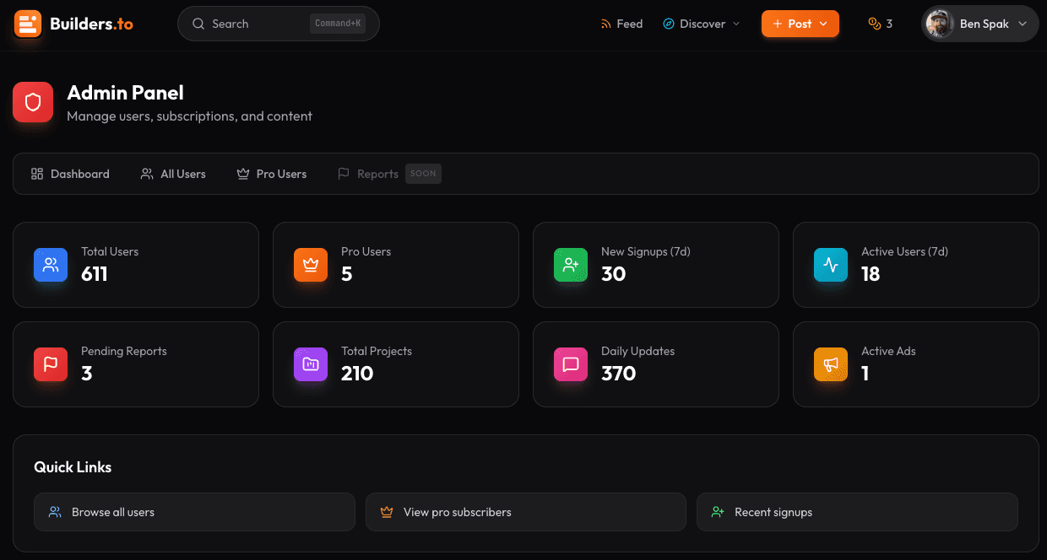Click the orange crown Pro Users icon
Screen dimensions: 1047x560
(311, 265)
